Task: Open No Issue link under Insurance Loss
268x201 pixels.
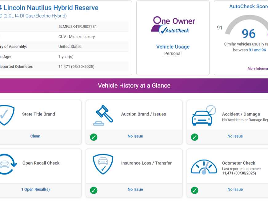Action: coord(135,189)
